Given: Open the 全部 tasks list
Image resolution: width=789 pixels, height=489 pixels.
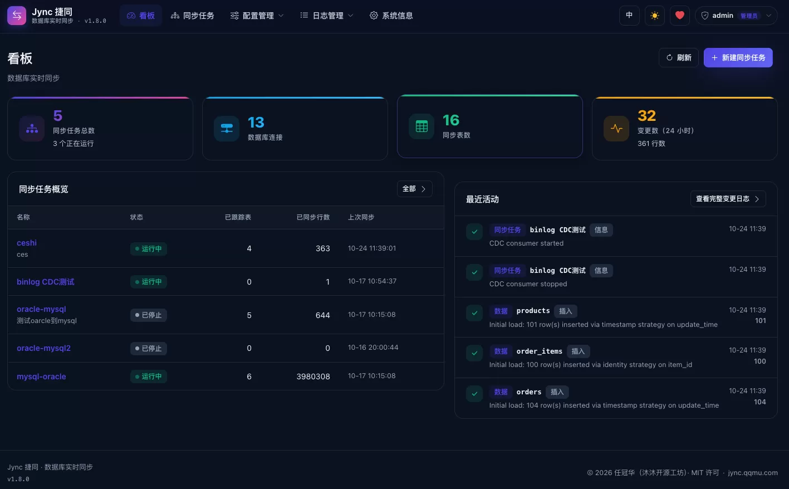Looking at the screenshot, I should tap(415, 189).
